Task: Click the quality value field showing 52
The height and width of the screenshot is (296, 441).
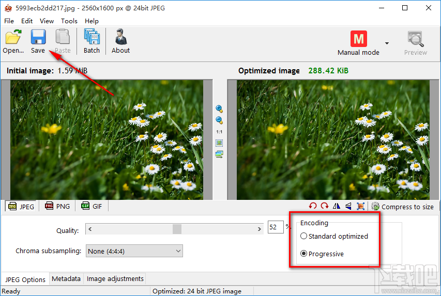Action: tap(276, 227)
